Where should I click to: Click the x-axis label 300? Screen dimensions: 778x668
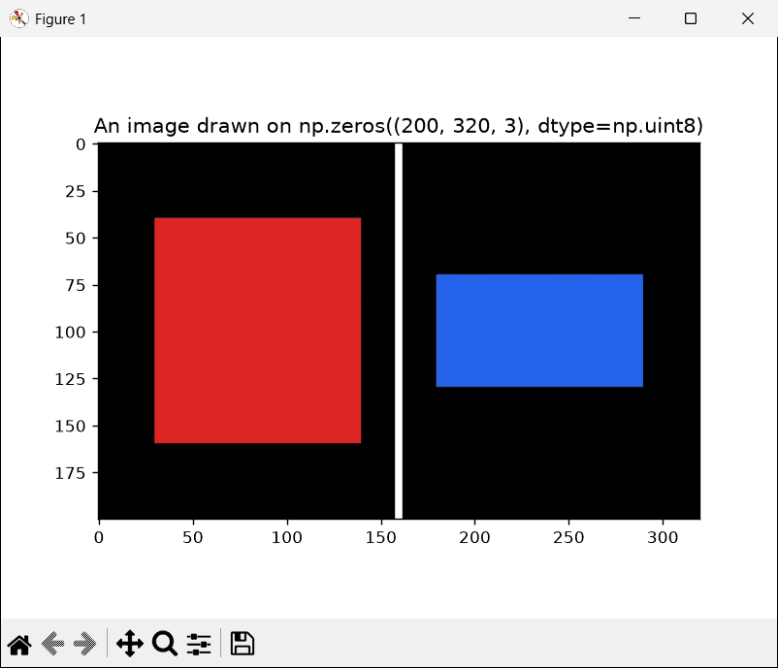point(663,537)
